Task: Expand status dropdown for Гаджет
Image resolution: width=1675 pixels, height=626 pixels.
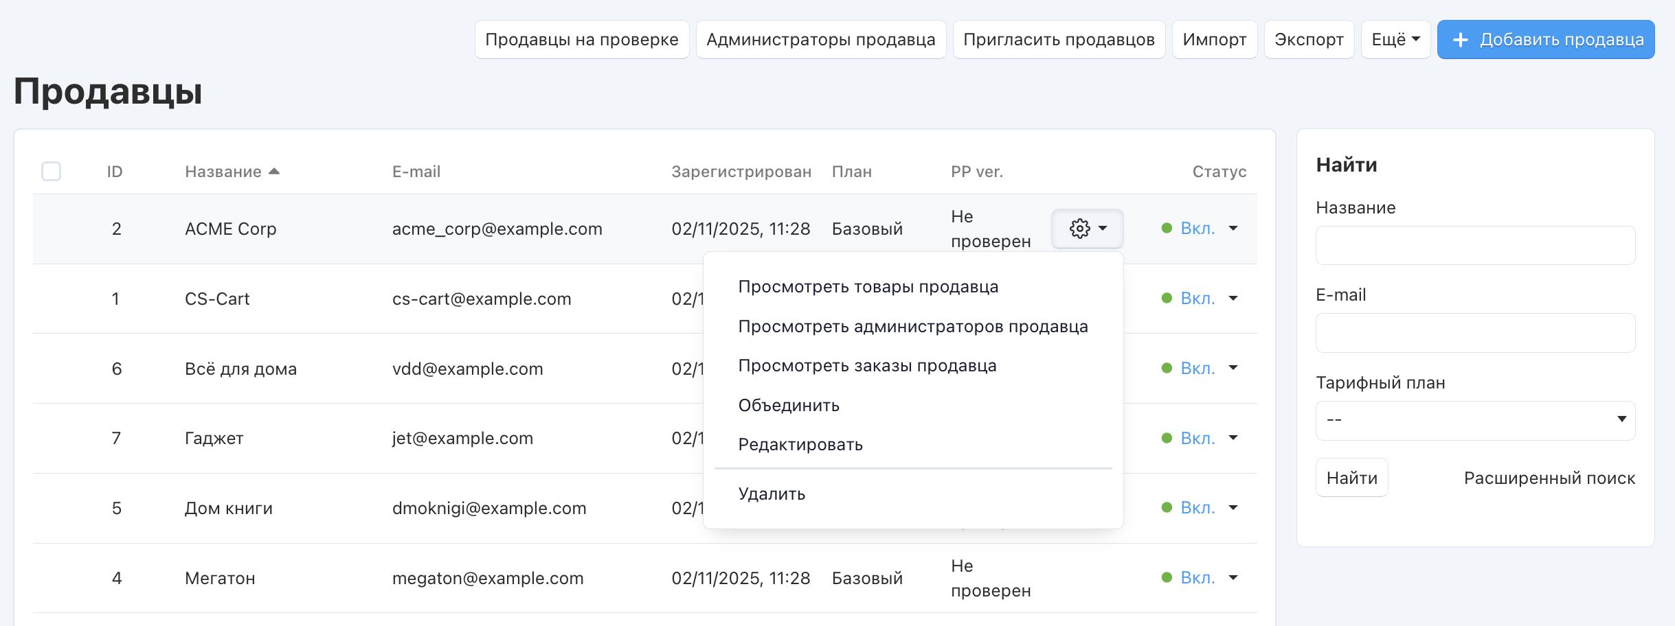Action: pos(1233,438)
